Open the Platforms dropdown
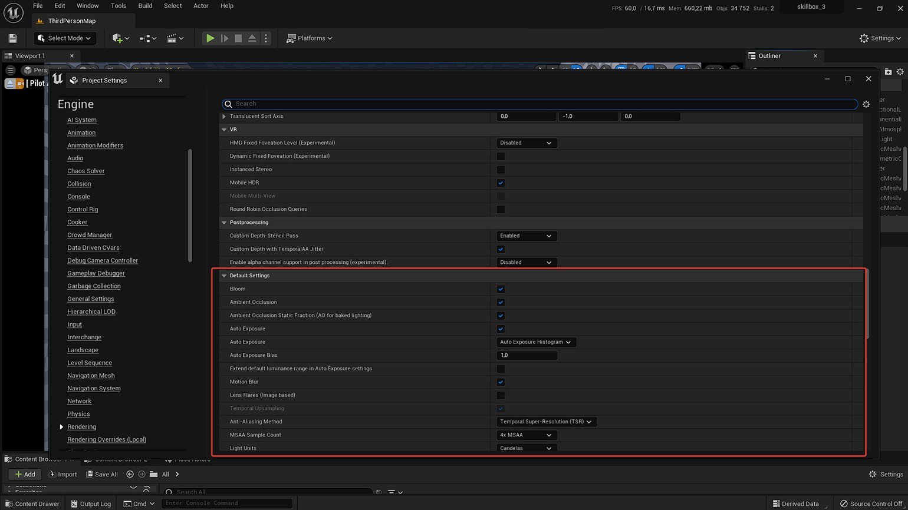Screen dimensions: 908x510 [309, 38]
